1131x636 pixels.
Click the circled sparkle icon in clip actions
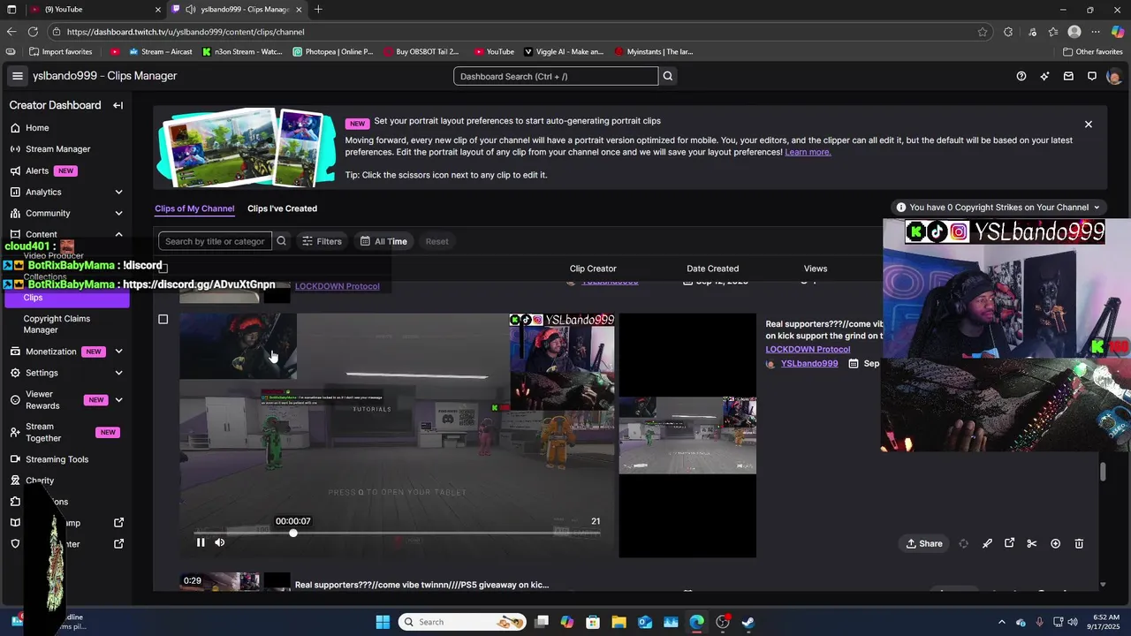click(x=1055, y=543)
